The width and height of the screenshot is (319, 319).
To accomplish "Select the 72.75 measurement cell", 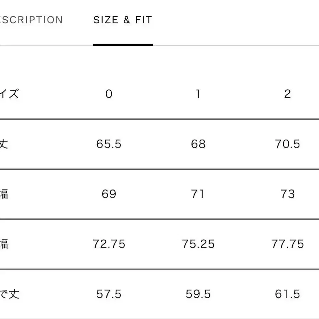I will (x=109, y=244).
